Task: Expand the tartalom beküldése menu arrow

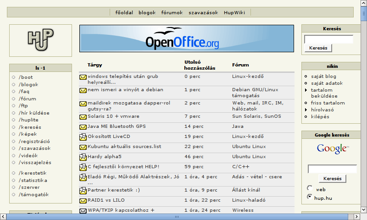Action: point(306,90)
